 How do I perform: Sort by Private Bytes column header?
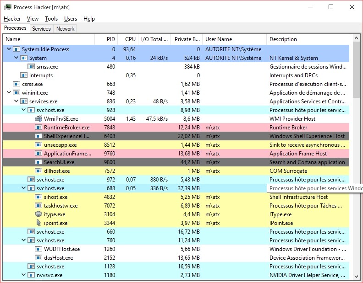click(x=187, y=39)
